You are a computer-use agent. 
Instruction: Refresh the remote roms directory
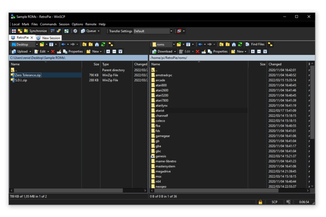click(240, 44)
